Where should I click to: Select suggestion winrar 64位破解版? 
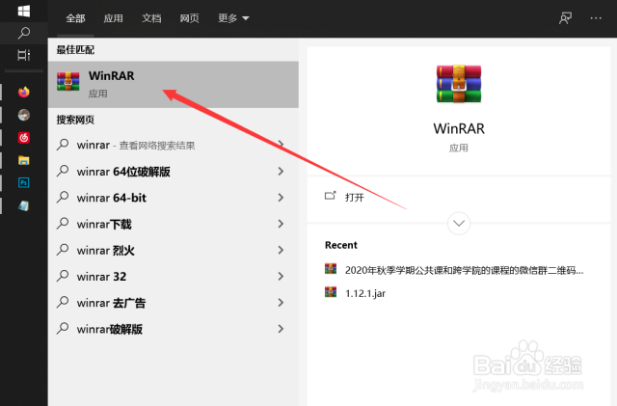tap(174, 172)
